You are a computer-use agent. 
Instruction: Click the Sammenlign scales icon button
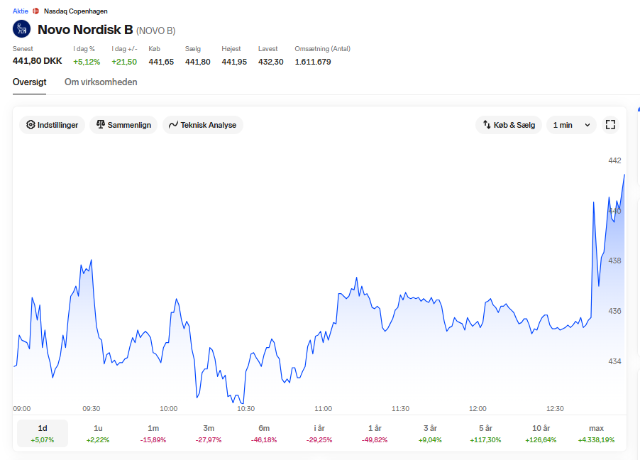tap(123, 125)
